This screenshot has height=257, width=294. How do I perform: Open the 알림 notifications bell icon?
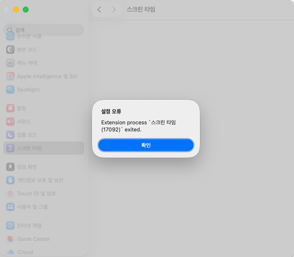(x=10, y=108)
